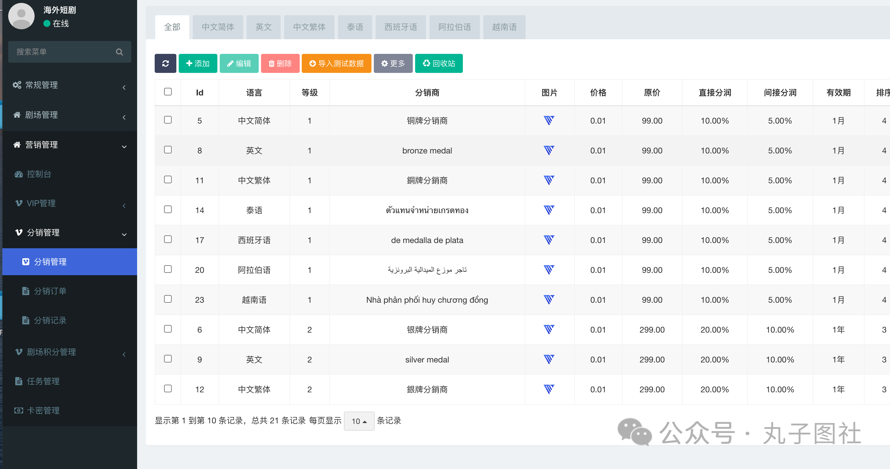Check the box for Arabic row Id 20
The image size is (890, 469).
point(168,269)
